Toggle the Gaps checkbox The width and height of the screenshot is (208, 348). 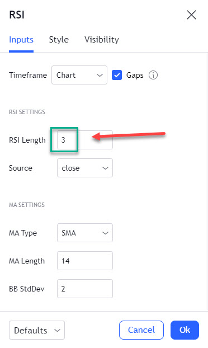click(117, 75)
